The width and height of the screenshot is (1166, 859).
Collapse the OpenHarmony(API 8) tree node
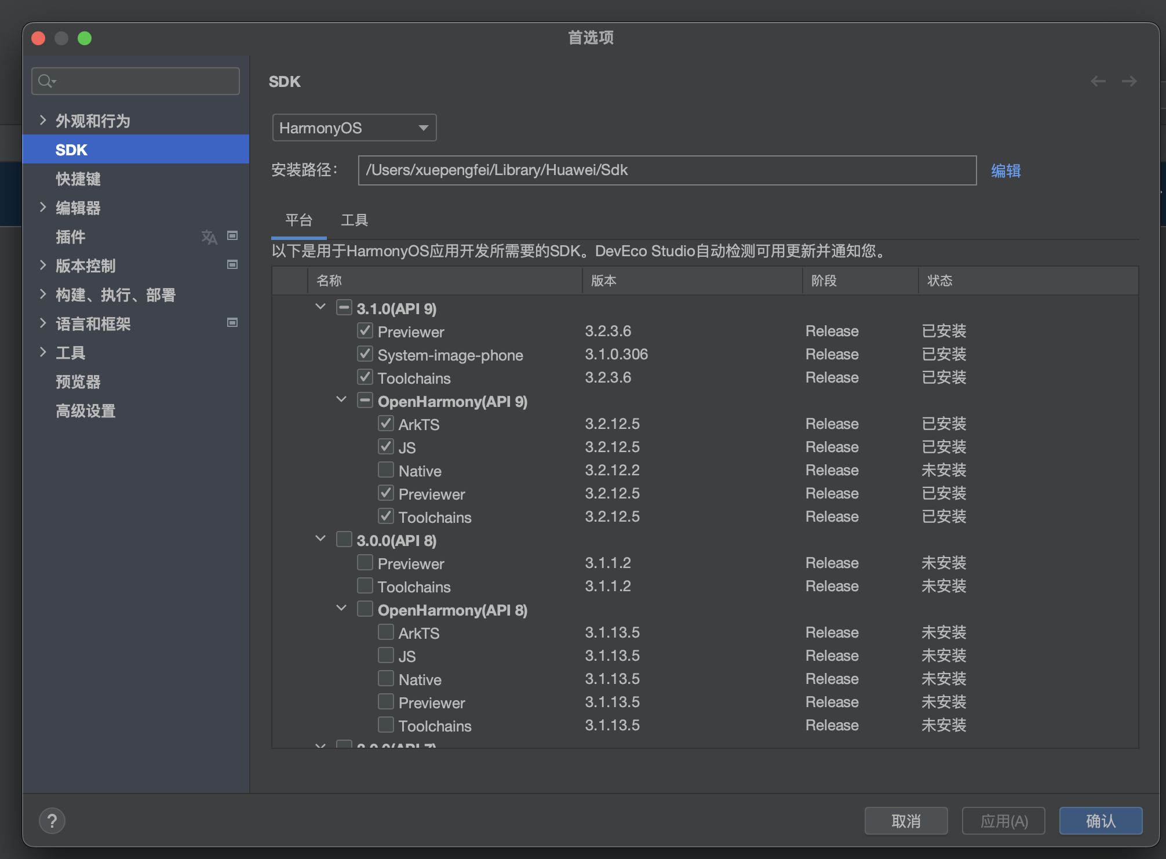point(341,608)
